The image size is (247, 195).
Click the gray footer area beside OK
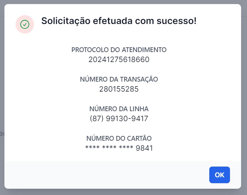click(x=105, y=175)
